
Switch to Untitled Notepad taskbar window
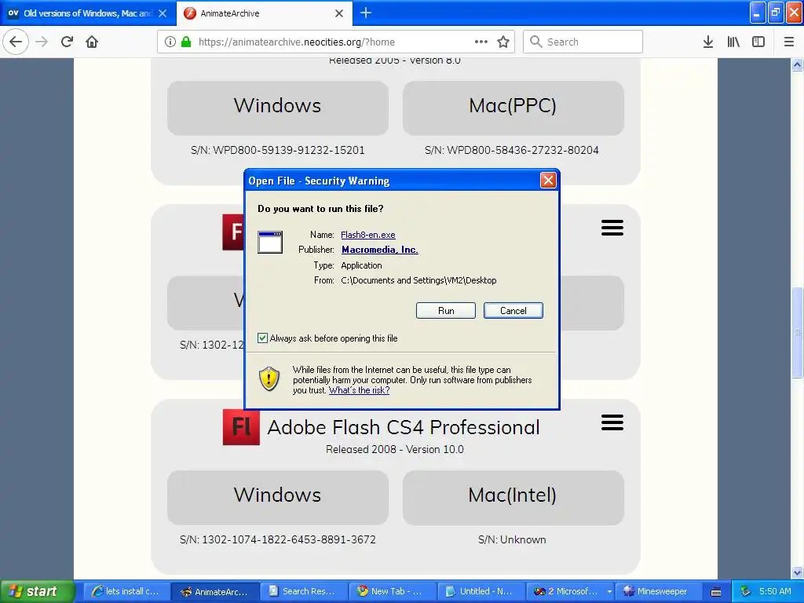(x=481, y=591)
